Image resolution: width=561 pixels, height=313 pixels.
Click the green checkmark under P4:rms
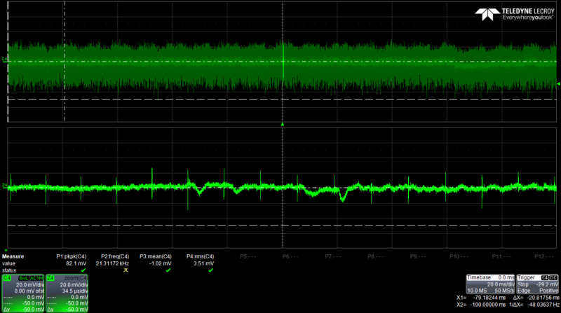click(210, 270)
